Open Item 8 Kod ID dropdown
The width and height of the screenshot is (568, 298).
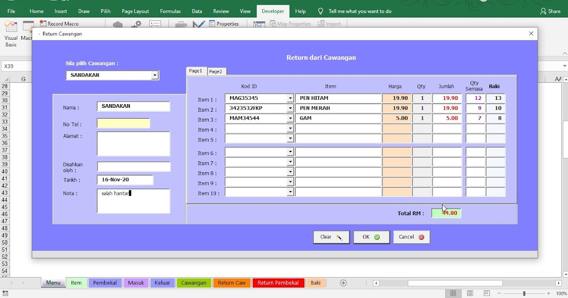pos(290,172)
